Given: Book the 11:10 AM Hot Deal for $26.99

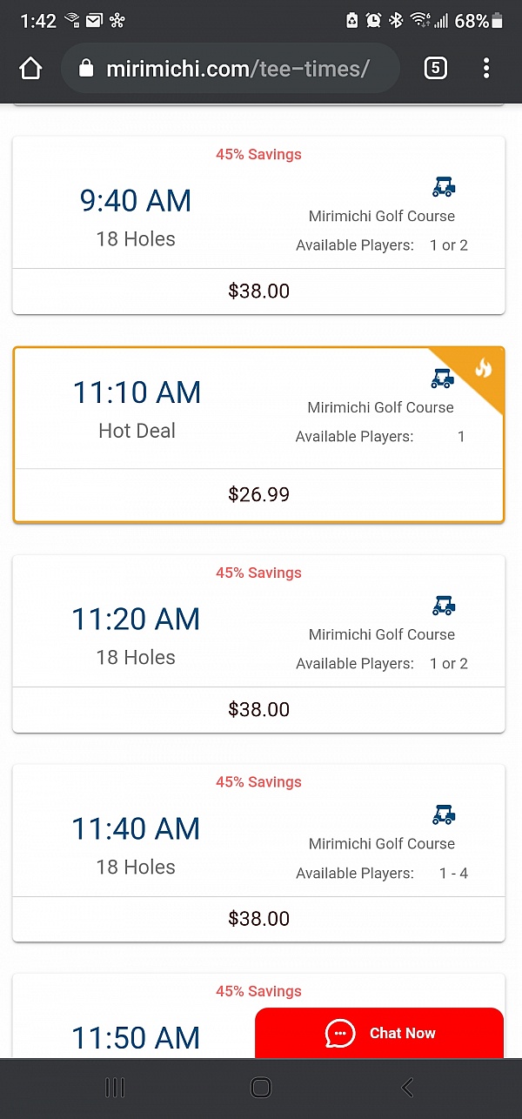Looking at the screenshot, I should (x=258, y=494).
